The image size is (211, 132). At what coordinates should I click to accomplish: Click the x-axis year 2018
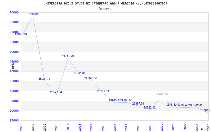coord(138,127)
